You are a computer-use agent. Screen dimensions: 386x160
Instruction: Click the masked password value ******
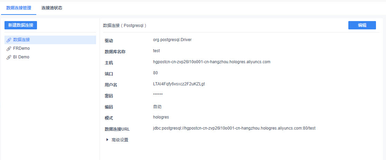click(158, 95)
